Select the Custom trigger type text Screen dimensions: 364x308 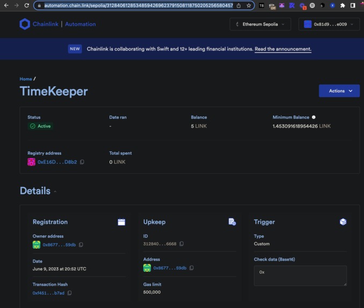click(261, 244)
